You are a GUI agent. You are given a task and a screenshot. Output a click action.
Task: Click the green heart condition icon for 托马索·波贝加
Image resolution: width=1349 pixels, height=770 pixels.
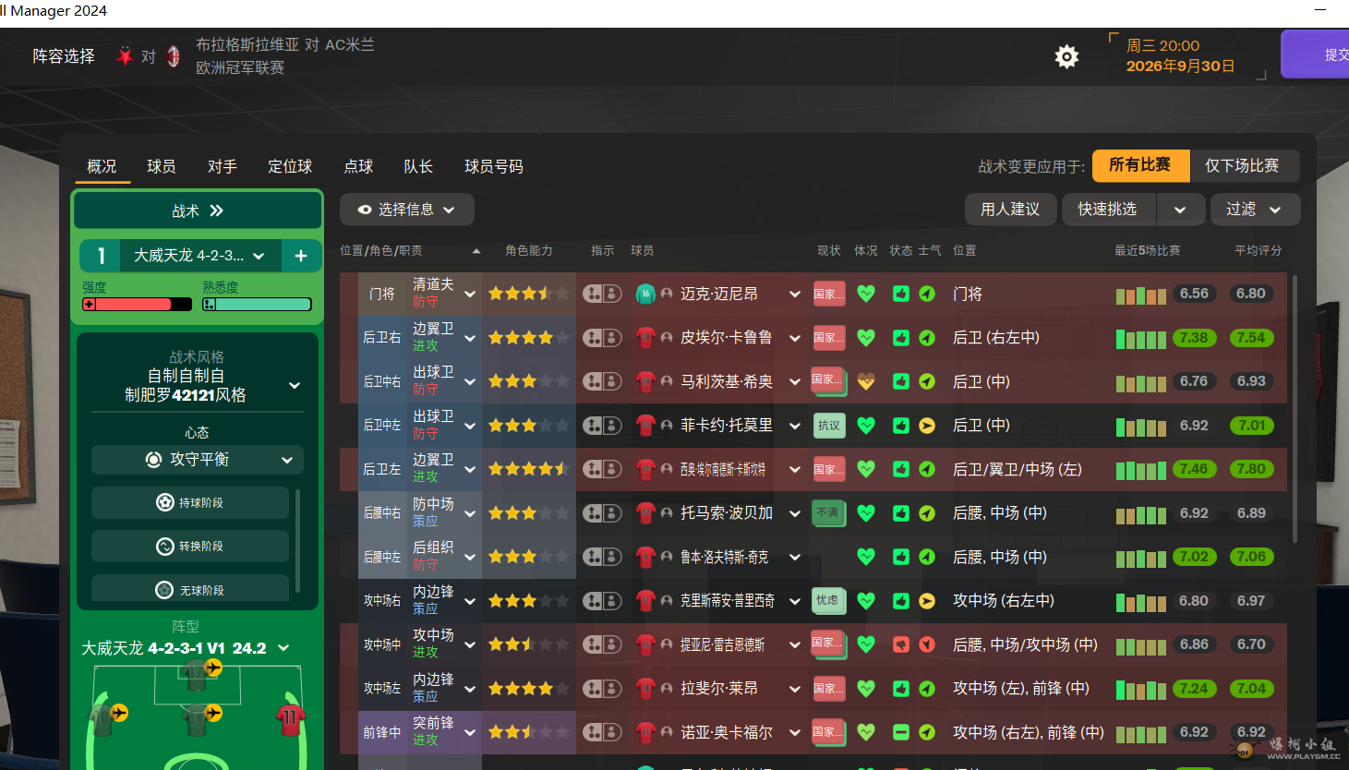865,513
